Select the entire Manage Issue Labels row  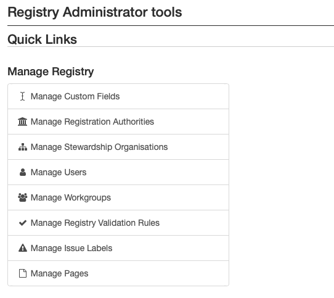tap(118, 248)
